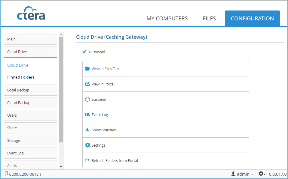Open the Alerts sidebar section
Screen dimensions: 288x179
click(30, 165)
